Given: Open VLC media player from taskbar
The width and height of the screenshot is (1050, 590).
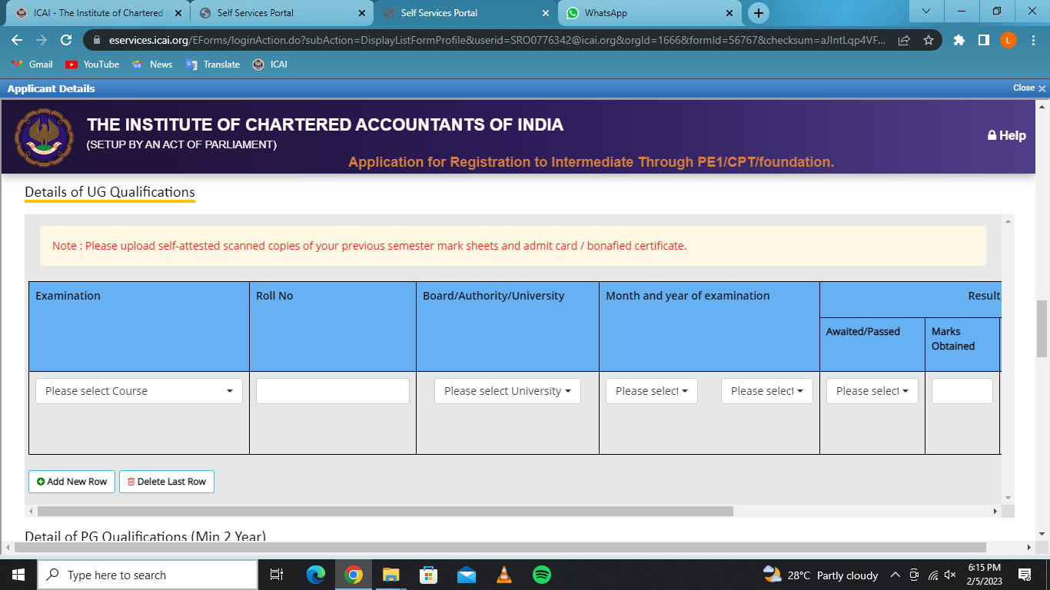Looking at the screenshot, I should pos(503,575).
